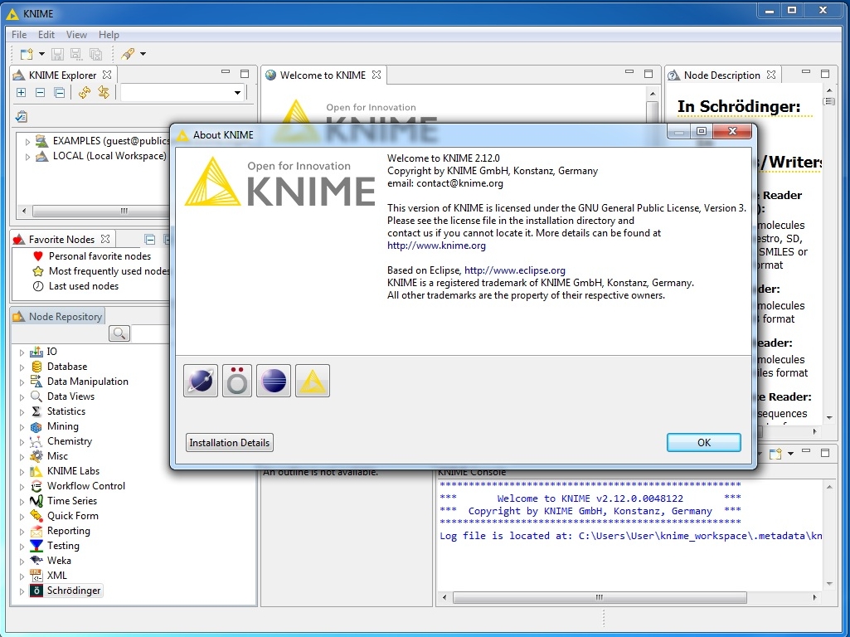Open the File menu
The width and height of the screenshot is (850, 637).
click(19, 35)
